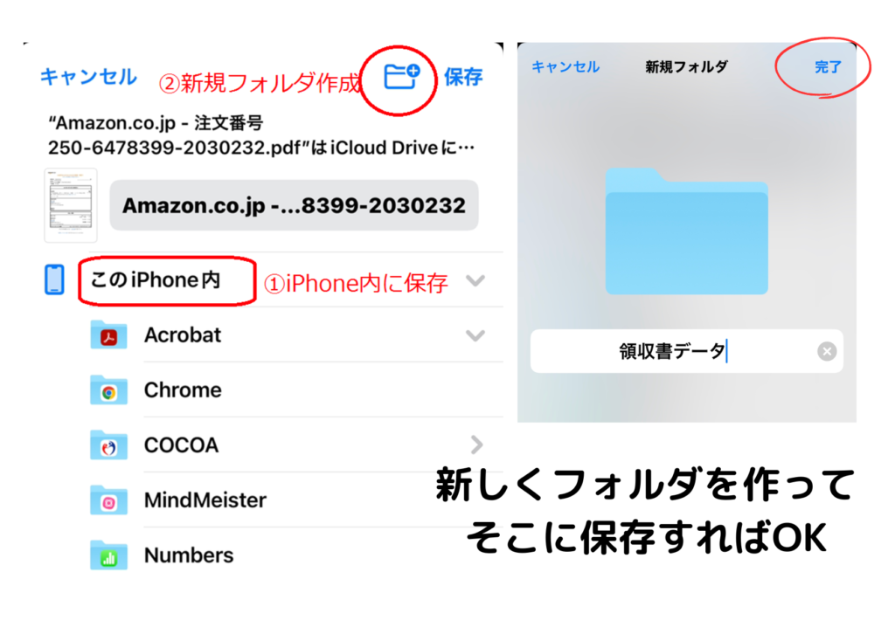Collapse the このiPhone内 location chevron

point(475,280)
